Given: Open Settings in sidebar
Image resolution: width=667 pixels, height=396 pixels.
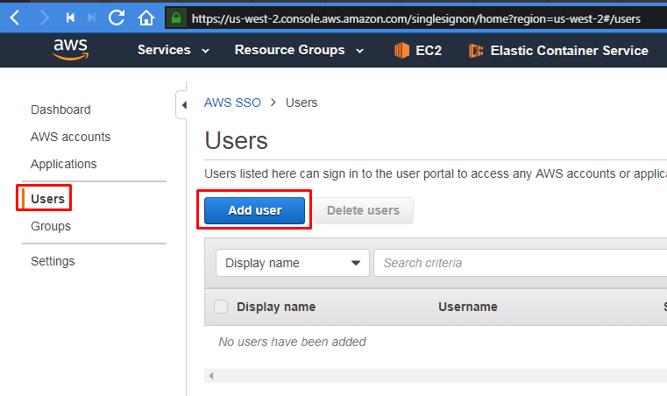Looking at the screenshot, I should click(x=53, y=261).
